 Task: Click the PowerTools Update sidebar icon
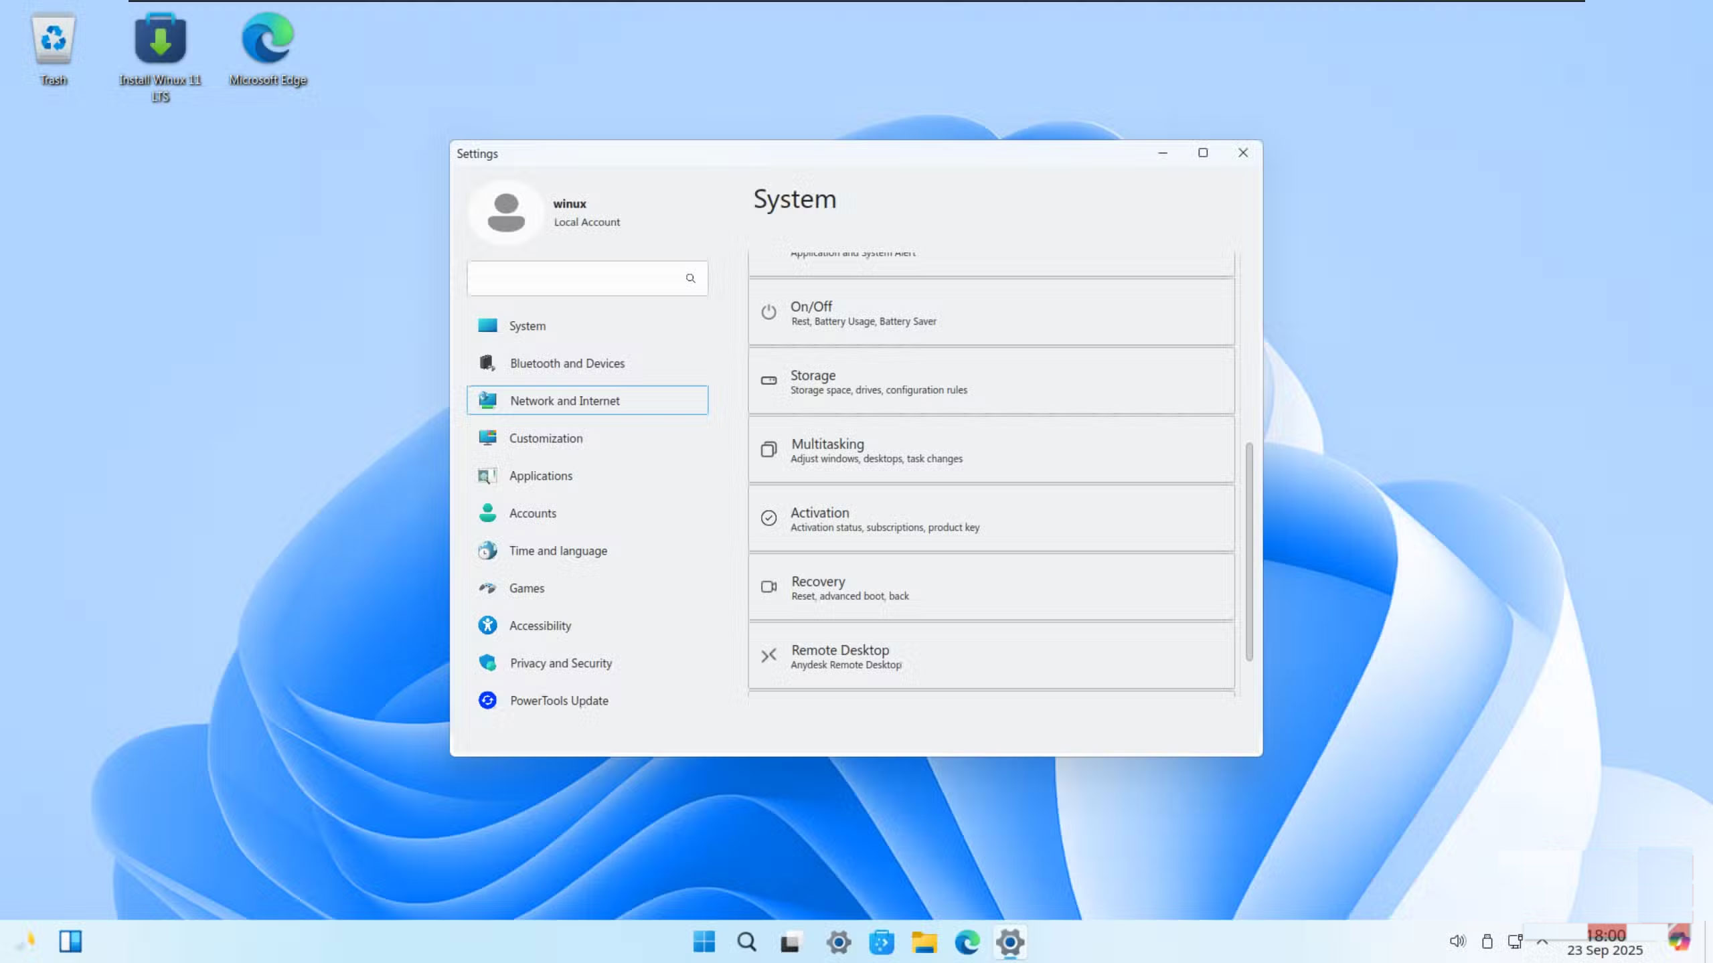pyautogui.click(x=487, y=700)
